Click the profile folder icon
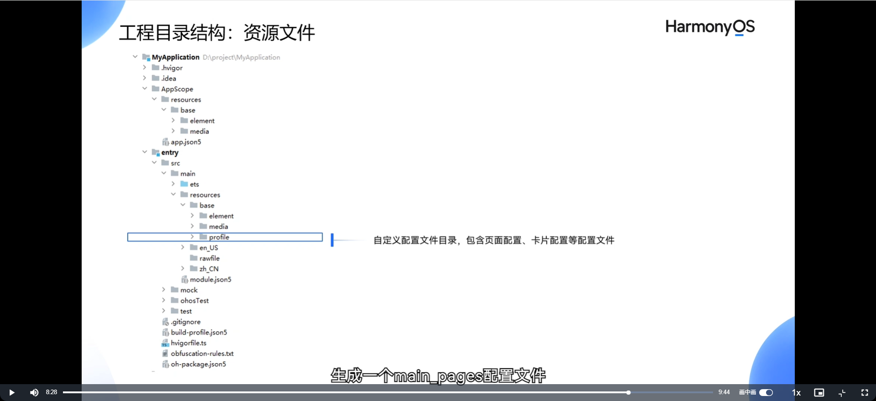The width and height of the screenshot is (876, 401). pos(203,236)
